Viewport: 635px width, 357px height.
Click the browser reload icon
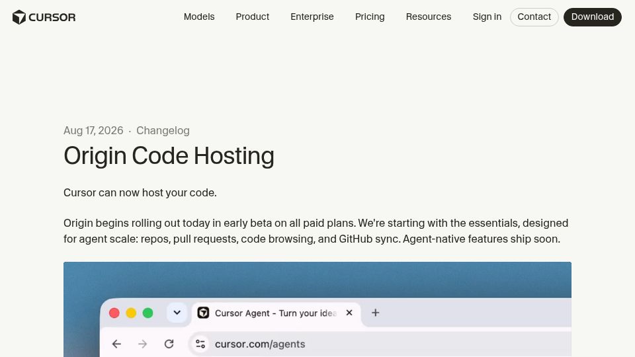point(169,344)
